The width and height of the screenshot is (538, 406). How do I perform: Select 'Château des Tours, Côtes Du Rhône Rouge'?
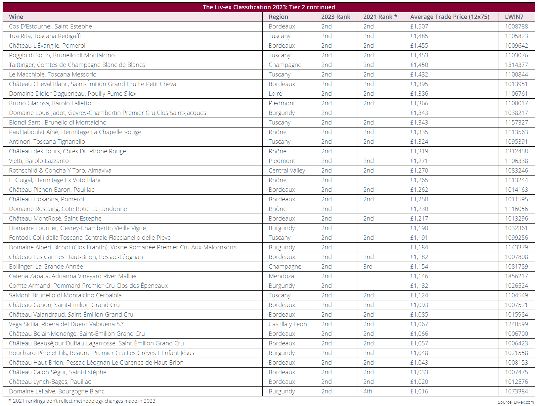[x=67, y=151]
